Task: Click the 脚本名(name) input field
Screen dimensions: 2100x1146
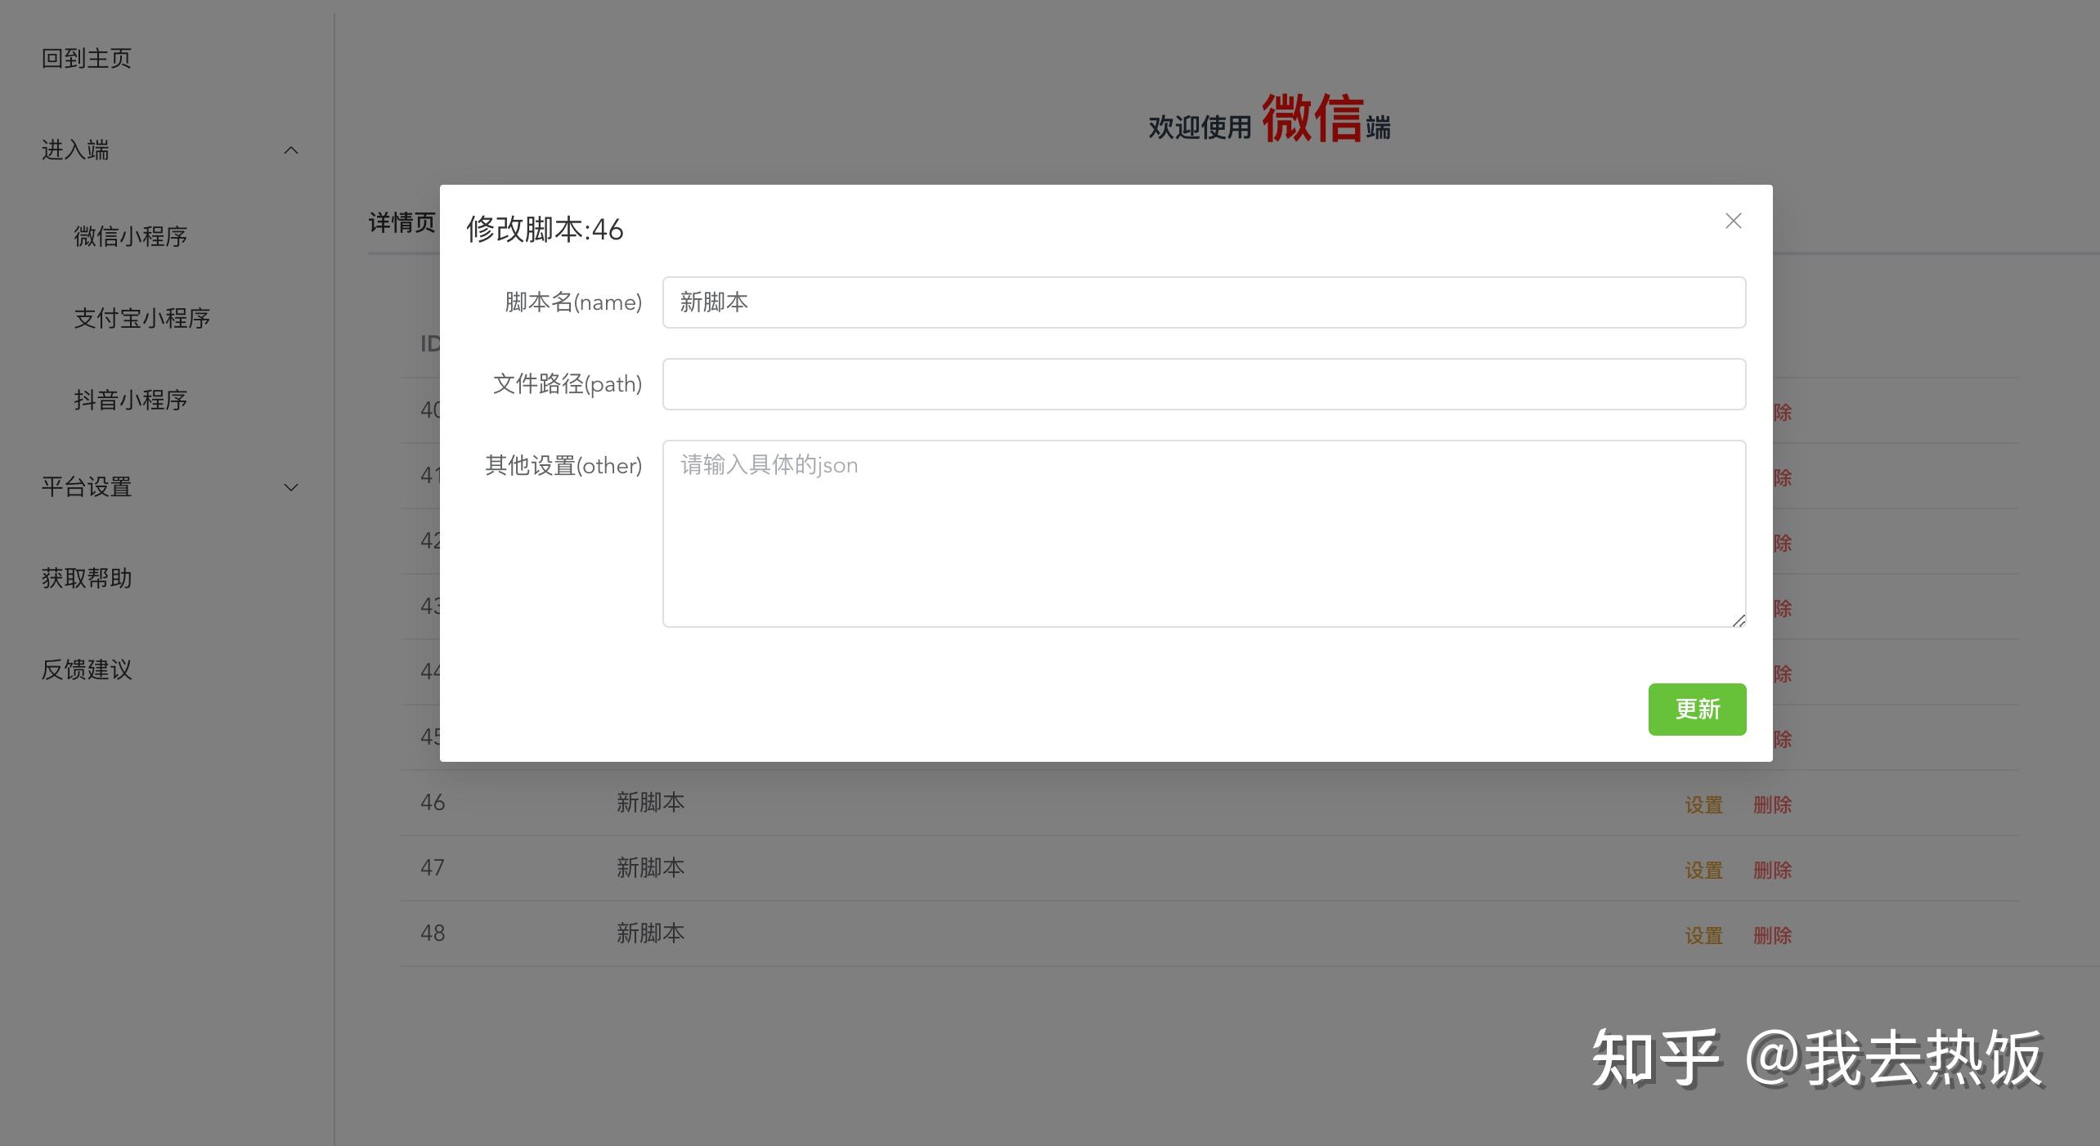Action: pyautogui.click(x=1204, y=302)
